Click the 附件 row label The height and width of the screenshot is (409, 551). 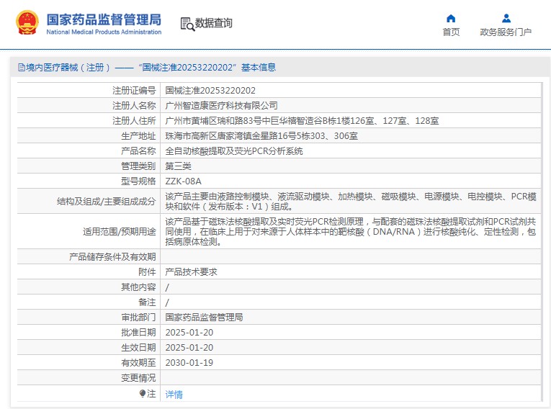[147, 272]
